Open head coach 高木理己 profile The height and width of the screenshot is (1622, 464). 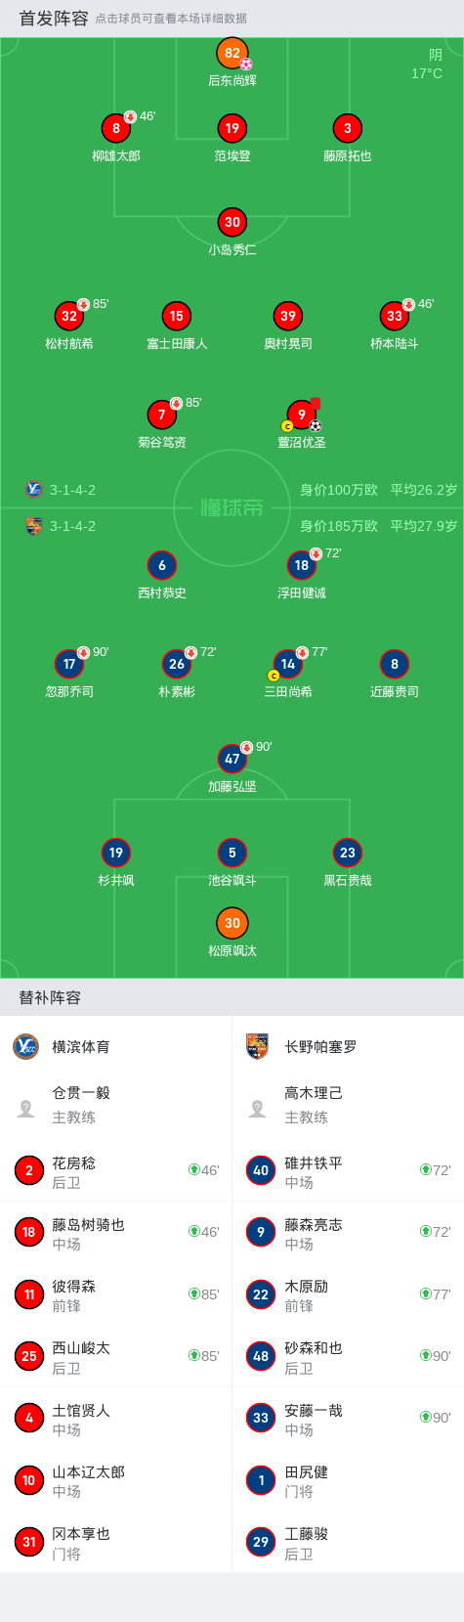point(348,1105)
